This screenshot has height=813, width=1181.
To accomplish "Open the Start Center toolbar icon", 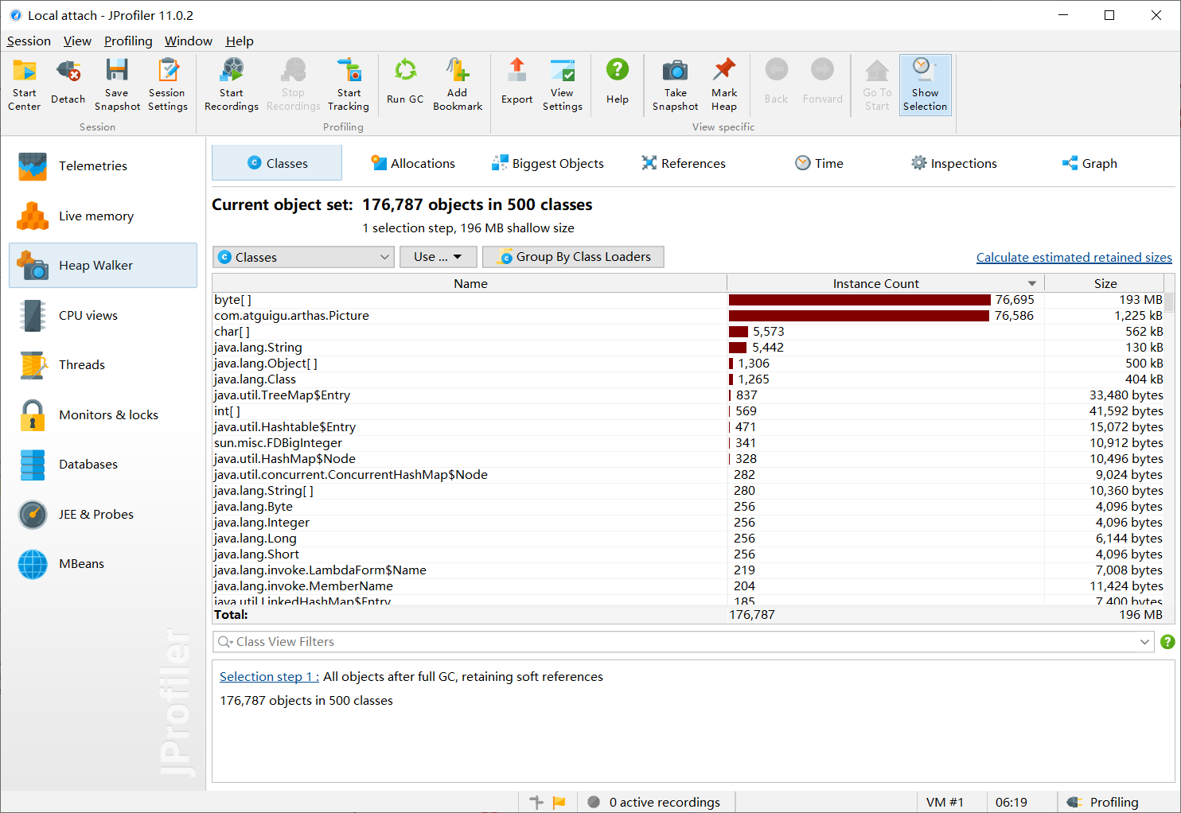I will [x=25, y=84].
